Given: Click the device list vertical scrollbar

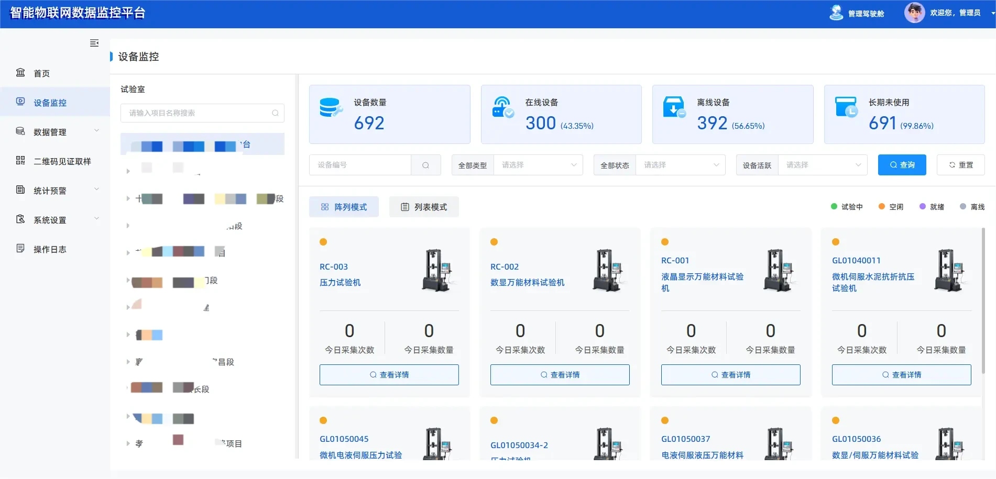Looking at the screenshot, I should pos(983,300).
